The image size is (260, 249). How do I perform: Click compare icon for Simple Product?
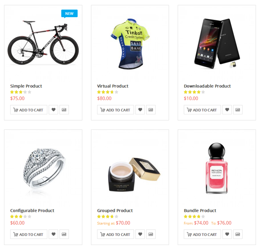point(64,110)
